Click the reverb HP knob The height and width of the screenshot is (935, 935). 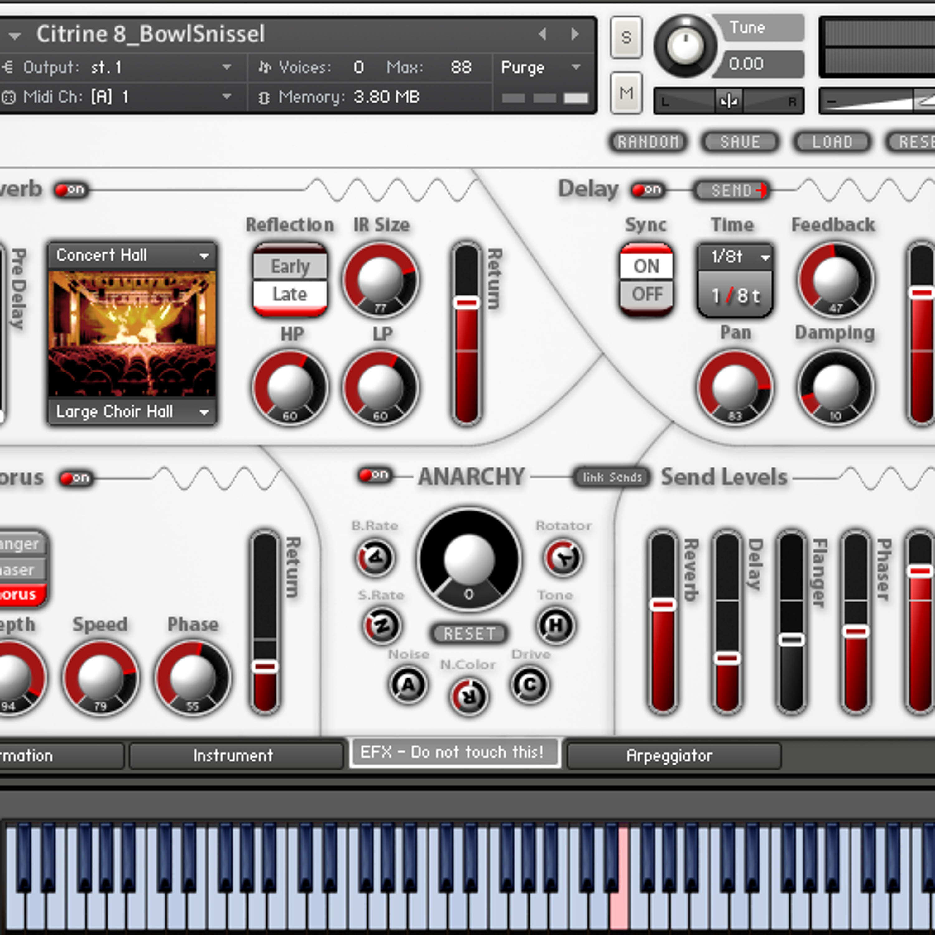(290, 388)
